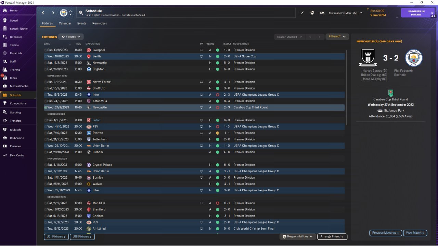
Task: Open the Dev. Centre sidebar icon
Action: point(5,155)
